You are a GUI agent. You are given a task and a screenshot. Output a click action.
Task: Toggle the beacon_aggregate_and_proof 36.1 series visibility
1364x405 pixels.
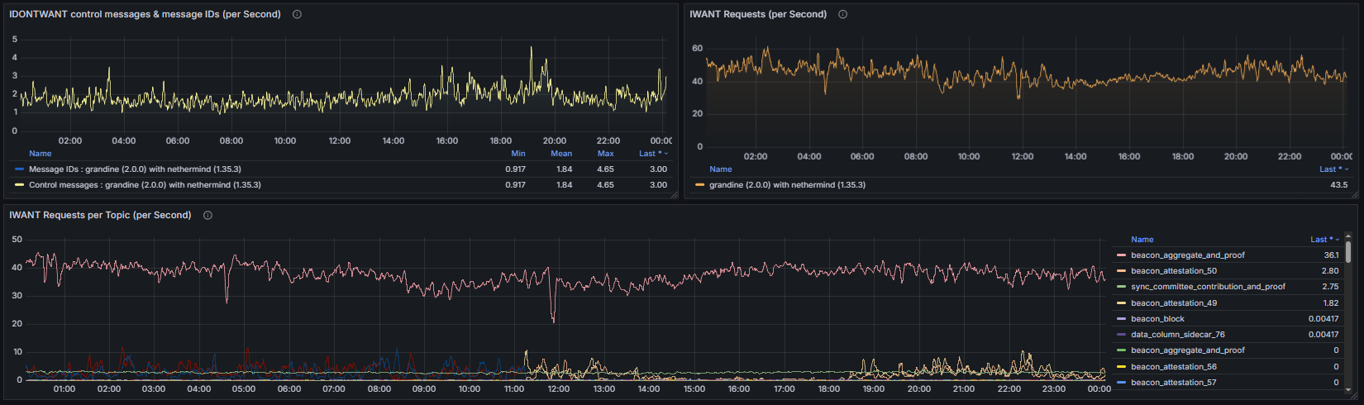1187,255
